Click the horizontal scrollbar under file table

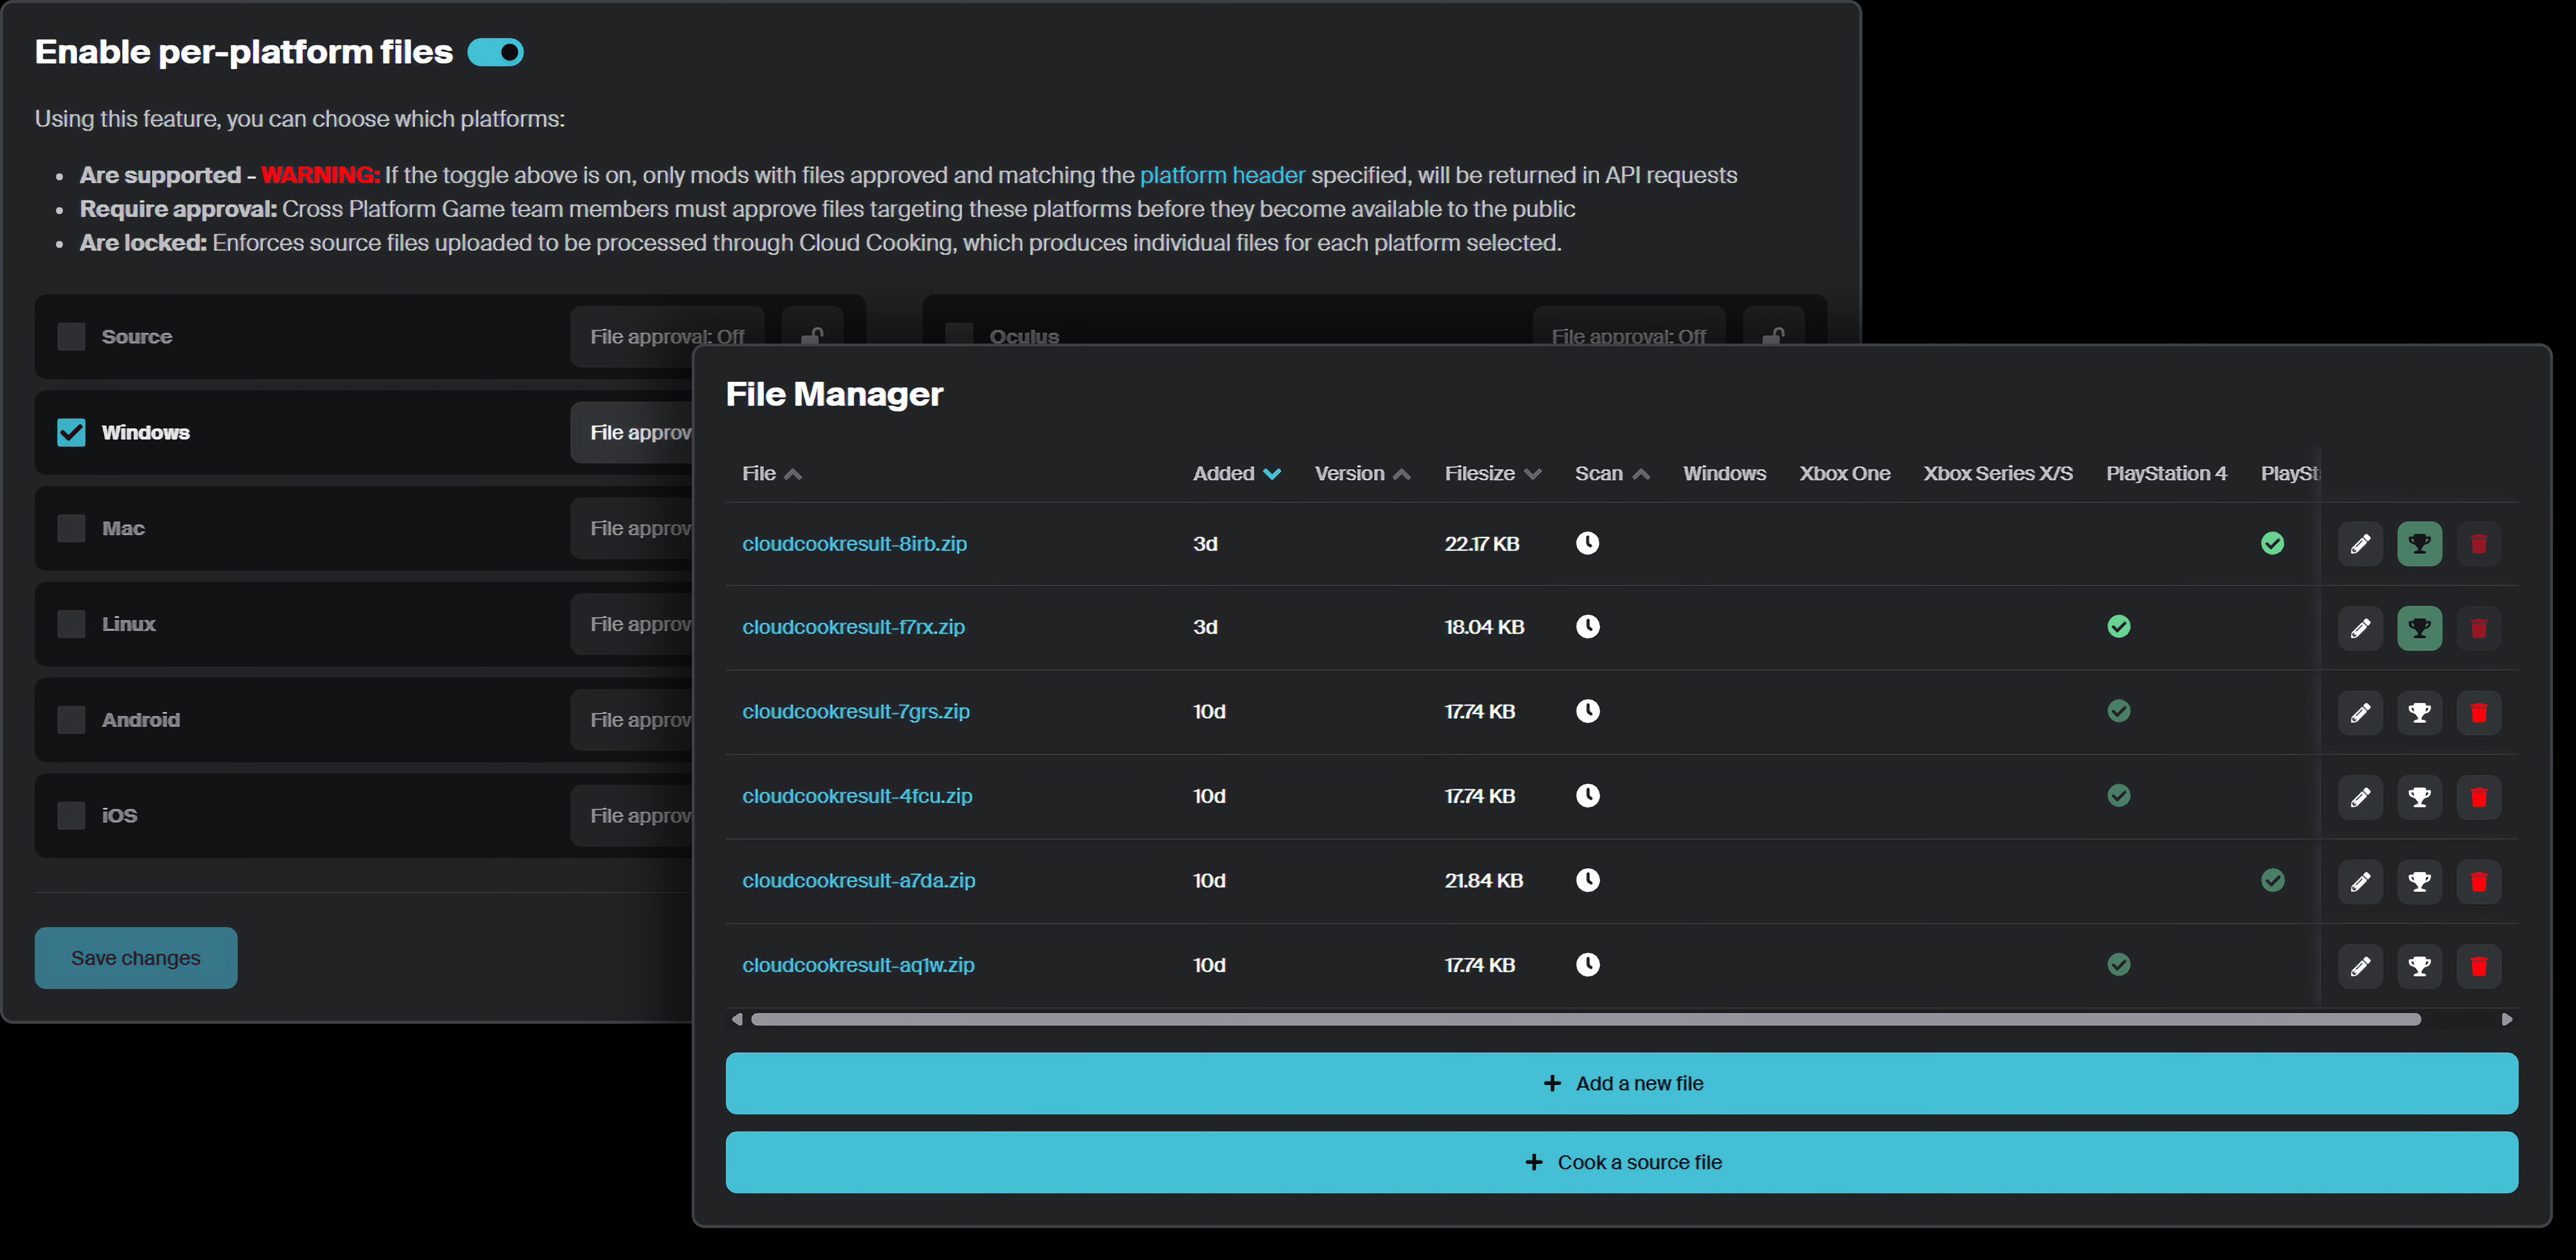coord(1585,1019)
